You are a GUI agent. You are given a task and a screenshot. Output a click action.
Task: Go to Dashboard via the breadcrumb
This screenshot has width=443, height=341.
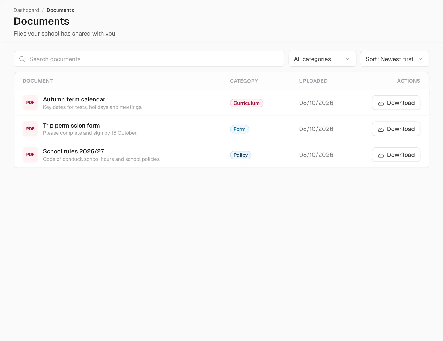coord(26,10)
